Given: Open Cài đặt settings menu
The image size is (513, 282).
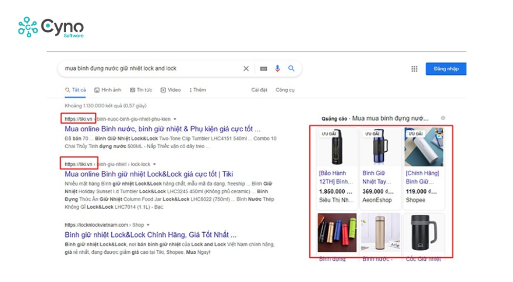Looking at the screenshot, I should pos(259,90).
